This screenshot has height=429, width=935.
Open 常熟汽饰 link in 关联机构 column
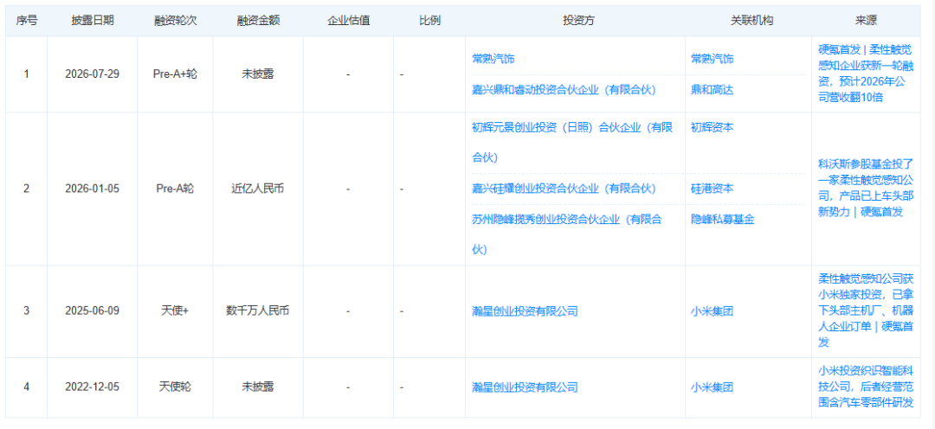pos(712,59)
